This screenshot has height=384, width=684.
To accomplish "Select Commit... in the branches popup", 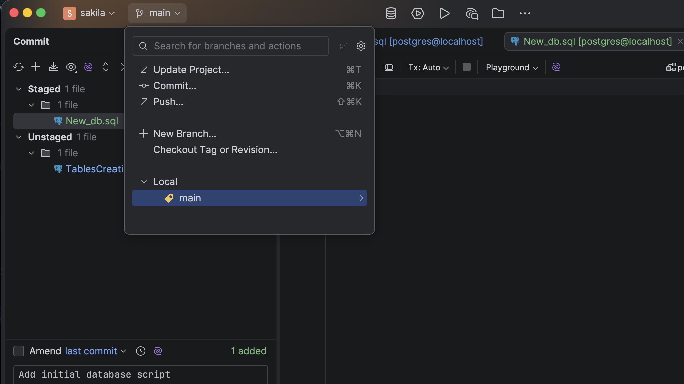I will click(249, 86).
